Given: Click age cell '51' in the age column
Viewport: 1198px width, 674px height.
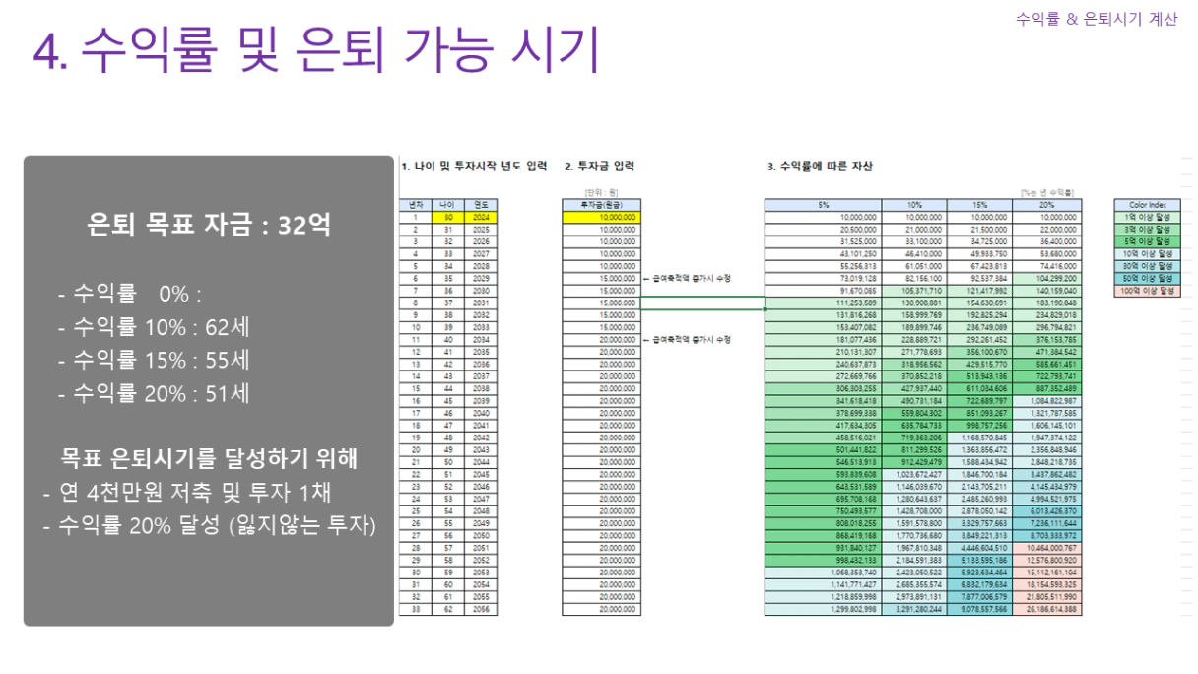Looking at the screenshot, I should 447,475.
